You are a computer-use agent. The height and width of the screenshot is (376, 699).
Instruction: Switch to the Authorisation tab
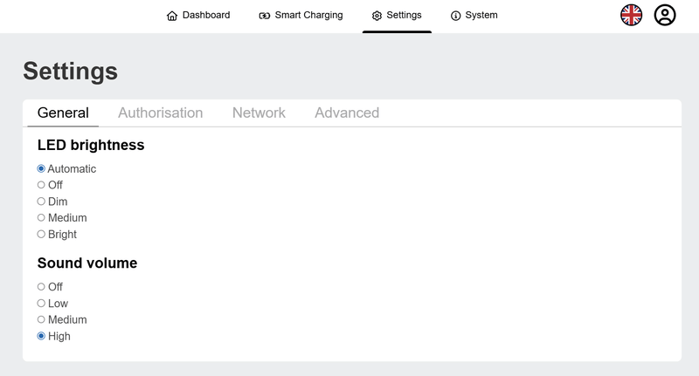(160, 113)
